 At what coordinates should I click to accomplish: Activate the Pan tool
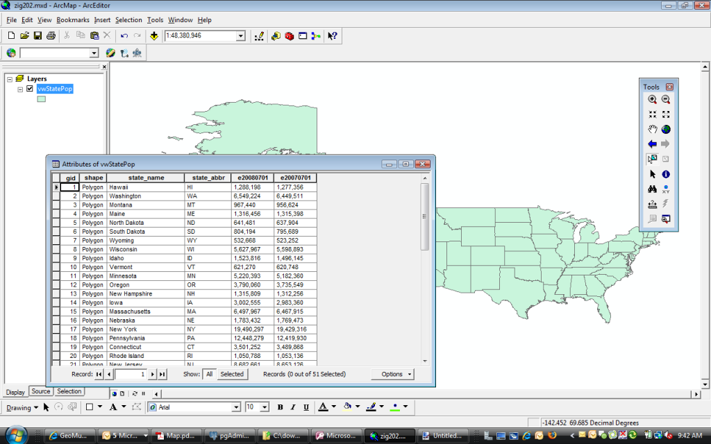[653, 129]
